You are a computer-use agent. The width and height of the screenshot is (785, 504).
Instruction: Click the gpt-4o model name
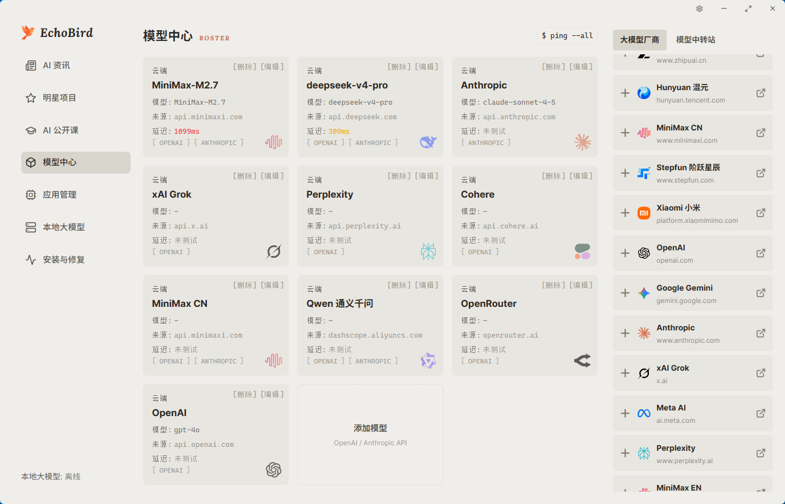pos(187,430)
